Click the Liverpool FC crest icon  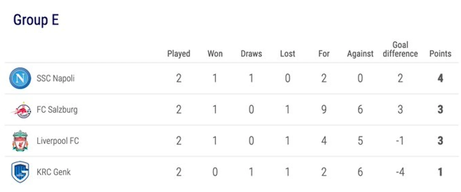20,141
